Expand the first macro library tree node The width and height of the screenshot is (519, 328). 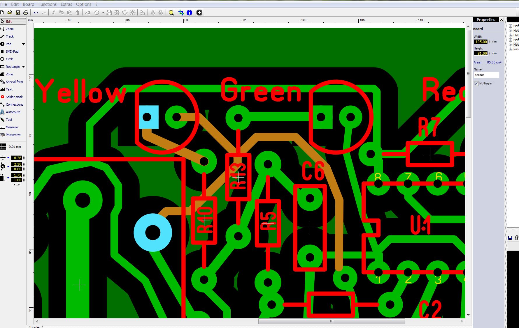pos(511,26)
